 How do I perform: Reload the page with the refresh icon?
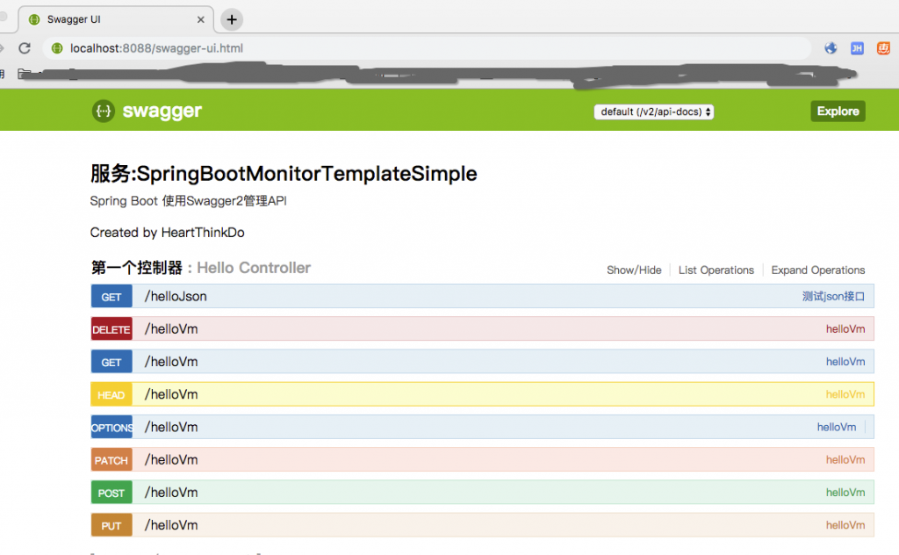(x=25, y=48)
